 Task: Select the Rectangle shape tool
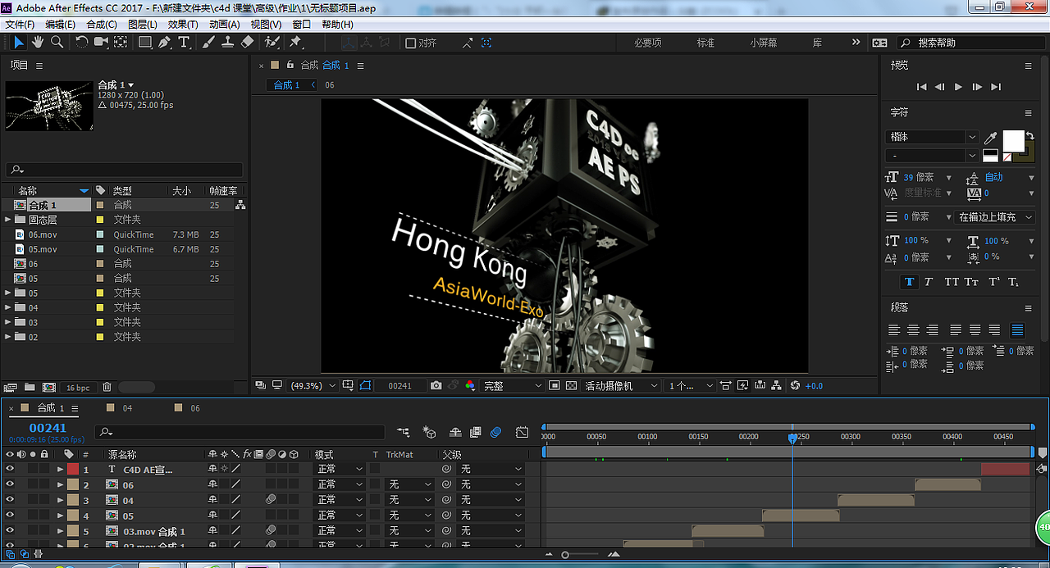coord(145,42)
